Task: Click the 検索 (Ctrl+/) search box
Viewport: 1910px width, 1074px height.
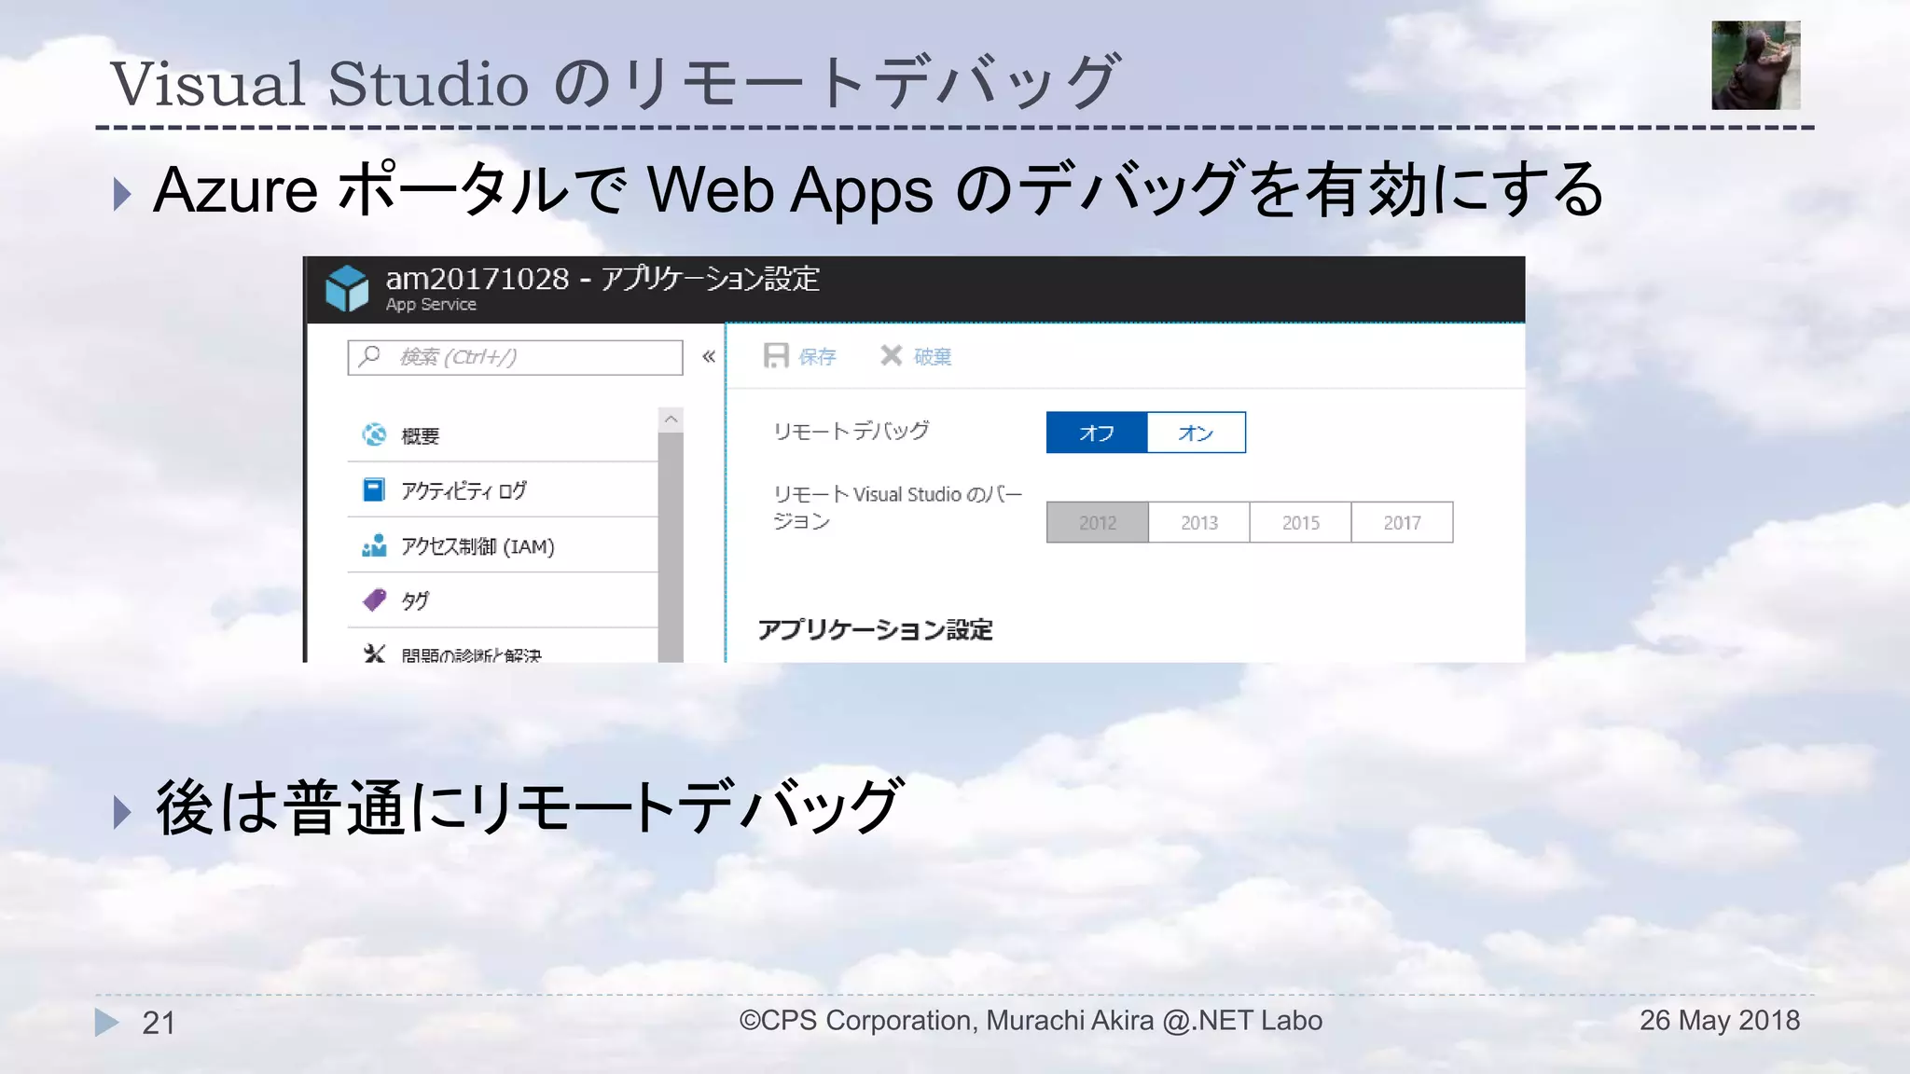Action: coord(515,357)
